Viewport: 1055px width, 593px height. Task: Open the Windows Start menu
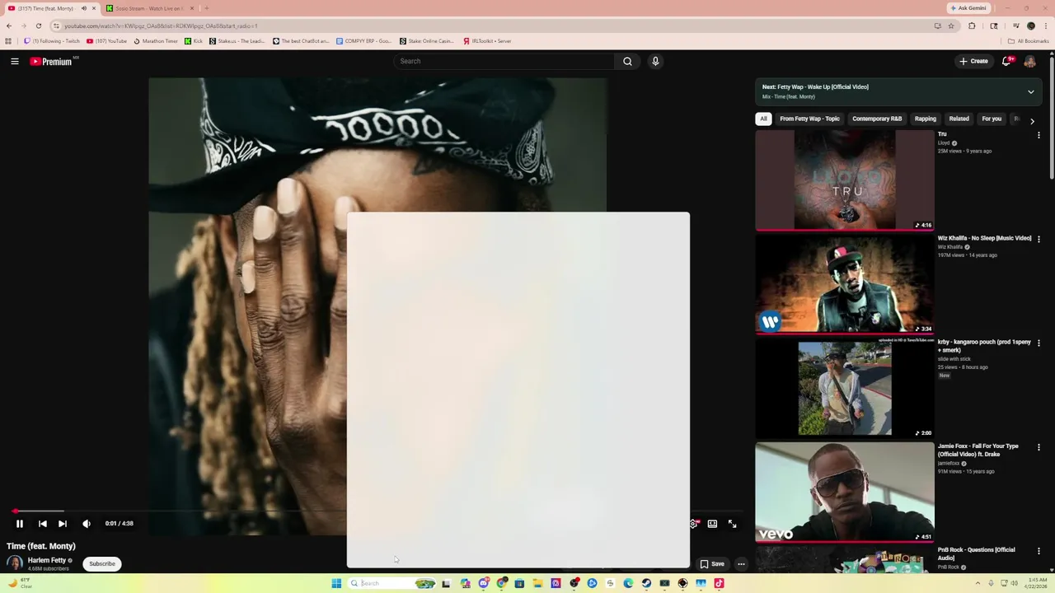click(x=336, y=583)
